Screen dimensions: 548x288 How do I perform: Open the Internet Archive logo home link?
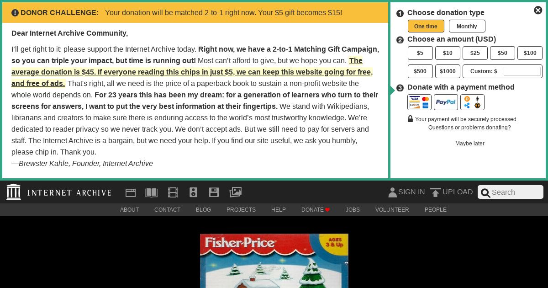click(14, 192)
